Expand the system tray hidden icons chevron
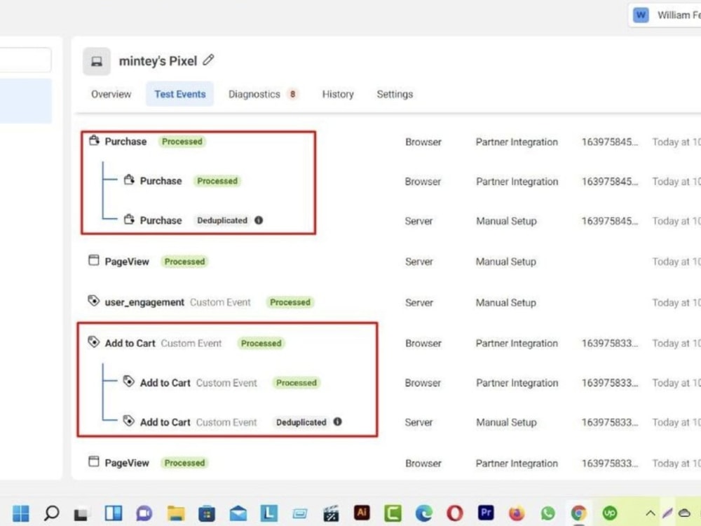701x526 pixels. [651, 513]
